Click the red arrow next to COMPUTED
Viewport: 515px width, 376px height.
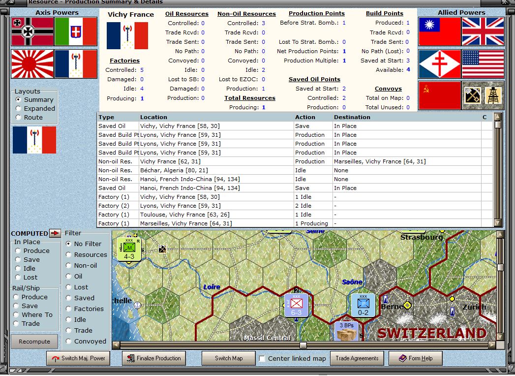56,233
